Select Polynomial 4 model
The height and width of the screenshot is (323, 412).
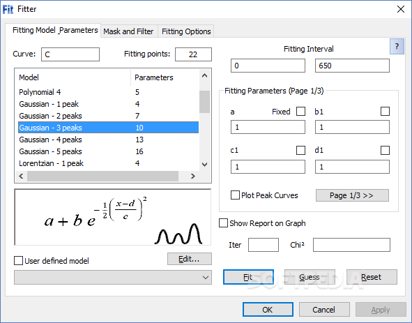click(108, 92)
